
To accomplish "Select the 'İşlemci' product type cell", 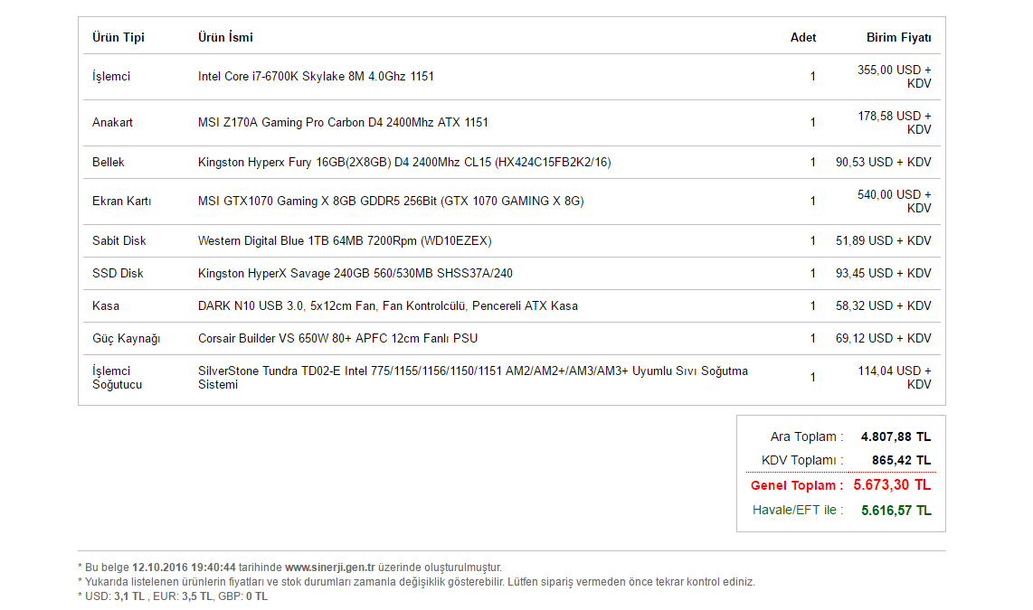I will [111, 76].
